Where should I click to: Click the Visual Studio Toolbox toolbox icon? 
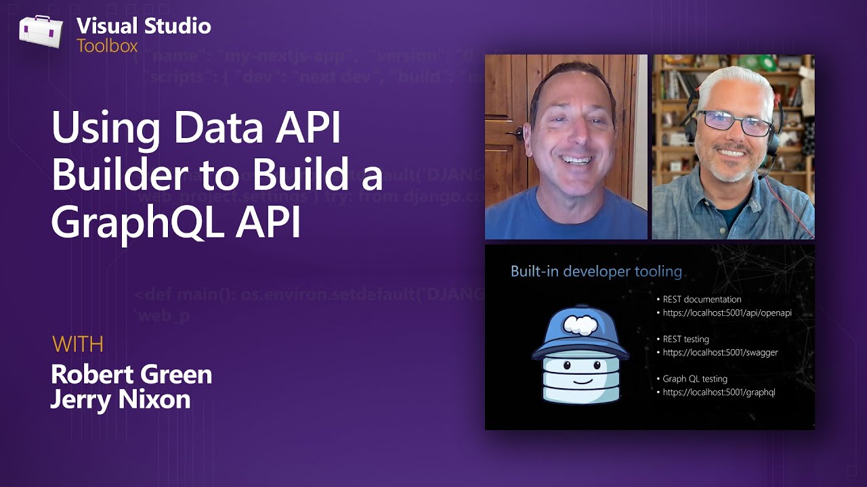click(x=41, y=32)
